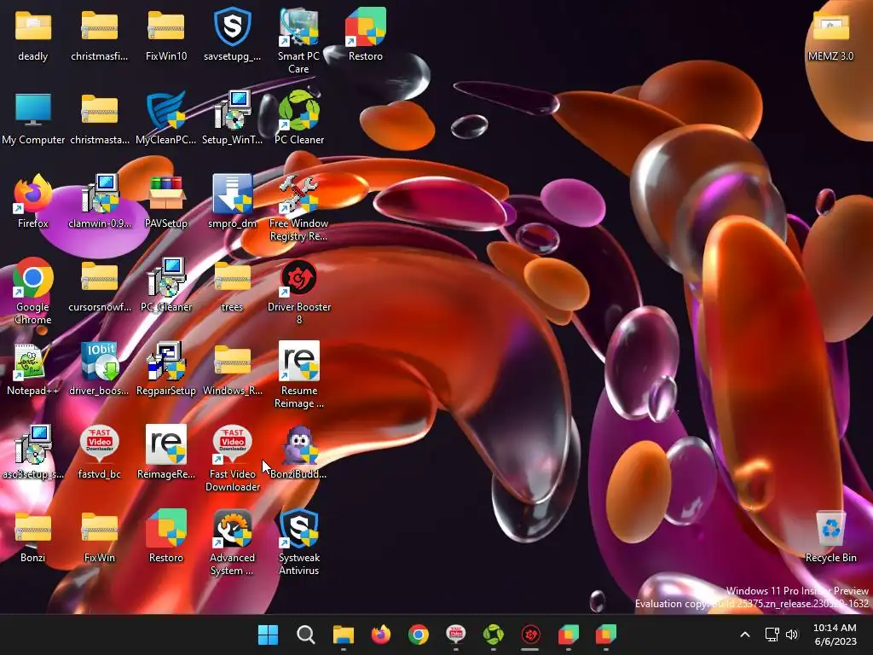This screenshot has width=873, height=655.
Task: Launch Firefox from desktop shortcut
Action: pos(33,194)
